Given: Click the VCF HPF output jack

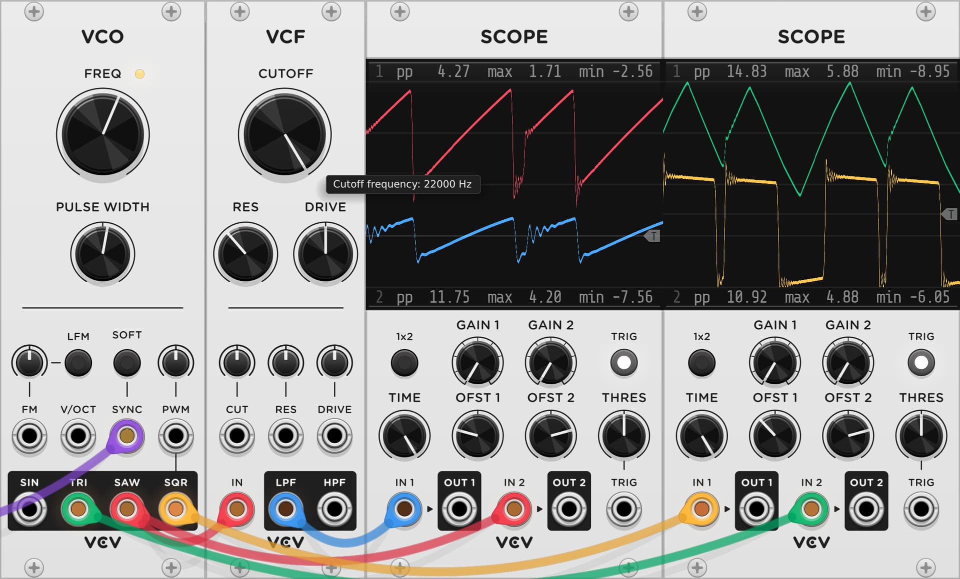Looking at the screenshot, I should pyautogui.click(x=334, y=510).
